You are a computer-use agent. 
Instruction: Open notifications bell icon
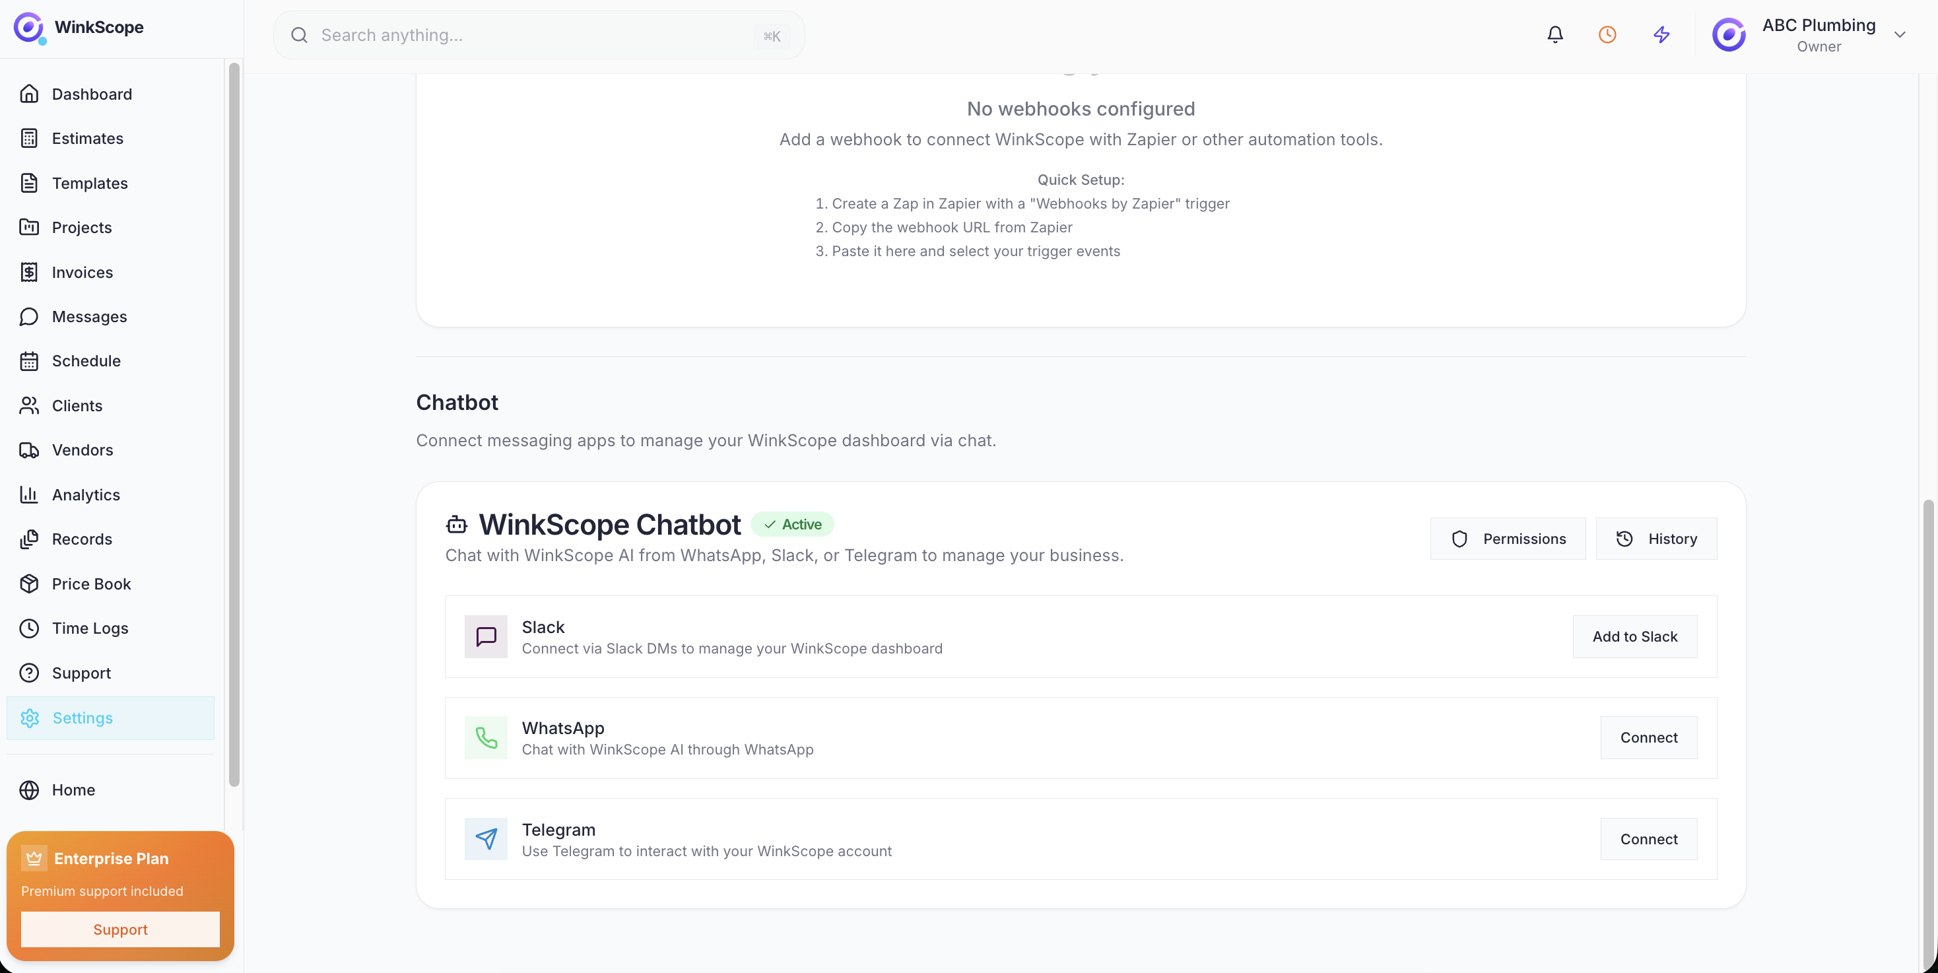(1555, 34)
